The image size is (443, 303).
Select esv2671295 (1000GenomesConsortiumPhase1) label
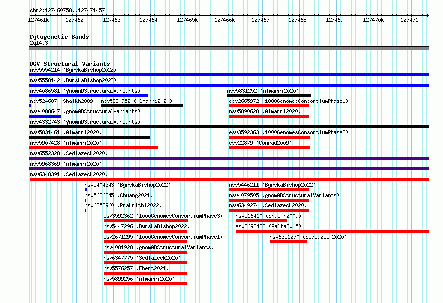point(163,237)
